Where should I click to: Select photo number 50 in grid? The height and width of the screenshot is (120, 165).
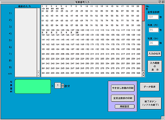(87, 16)
